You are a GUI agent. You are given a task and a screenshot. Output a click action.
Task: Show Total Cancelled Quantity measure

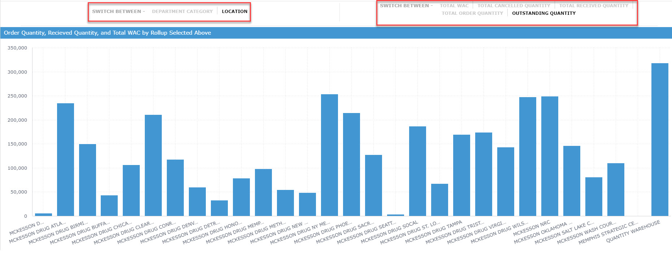click(x=514, y=6)
